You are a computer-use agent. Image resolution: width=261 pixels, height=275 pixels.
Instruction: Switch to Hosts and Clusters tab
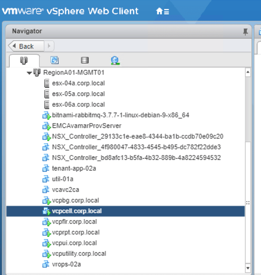(x=24, y=61)
